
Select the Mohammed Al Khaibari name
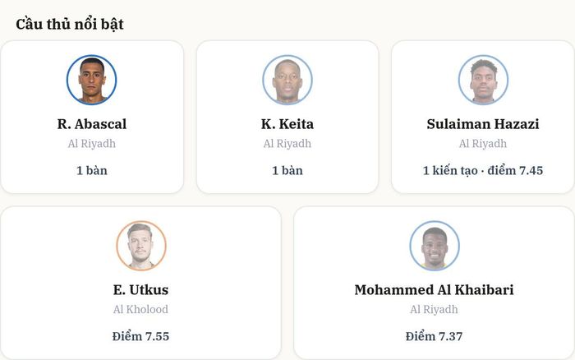pos(435,290)
